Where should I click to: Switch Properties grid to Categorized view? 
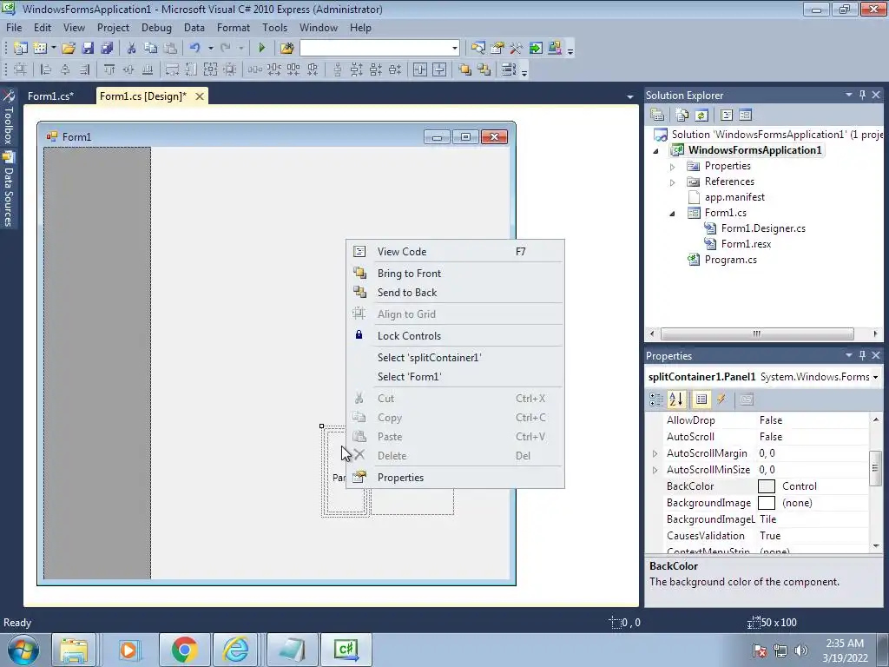tap(656, 400)
